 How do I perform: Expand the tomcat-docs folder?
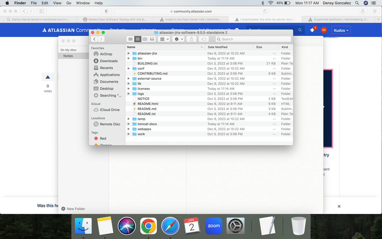click(x=129, y=124)
